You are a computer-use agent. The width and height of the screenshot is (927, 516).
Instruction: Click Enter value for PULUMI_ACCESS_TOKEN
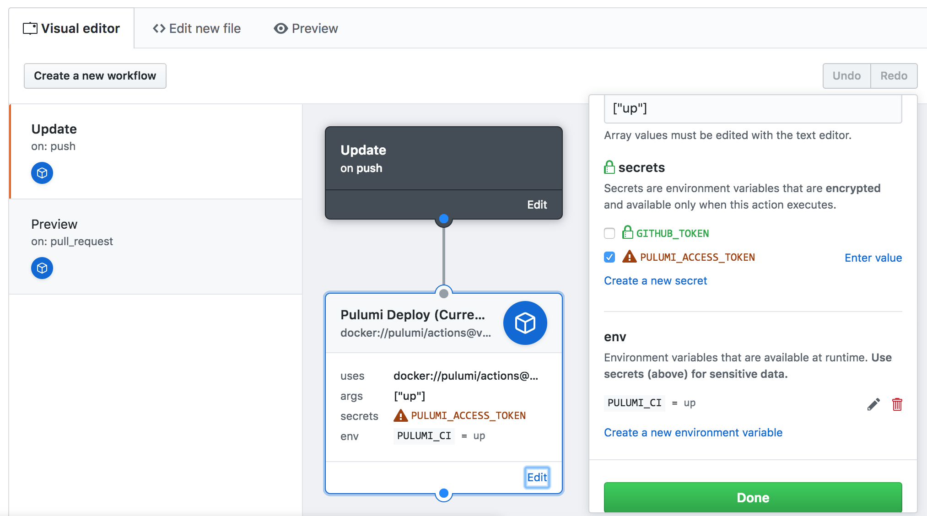coord(873,258)
